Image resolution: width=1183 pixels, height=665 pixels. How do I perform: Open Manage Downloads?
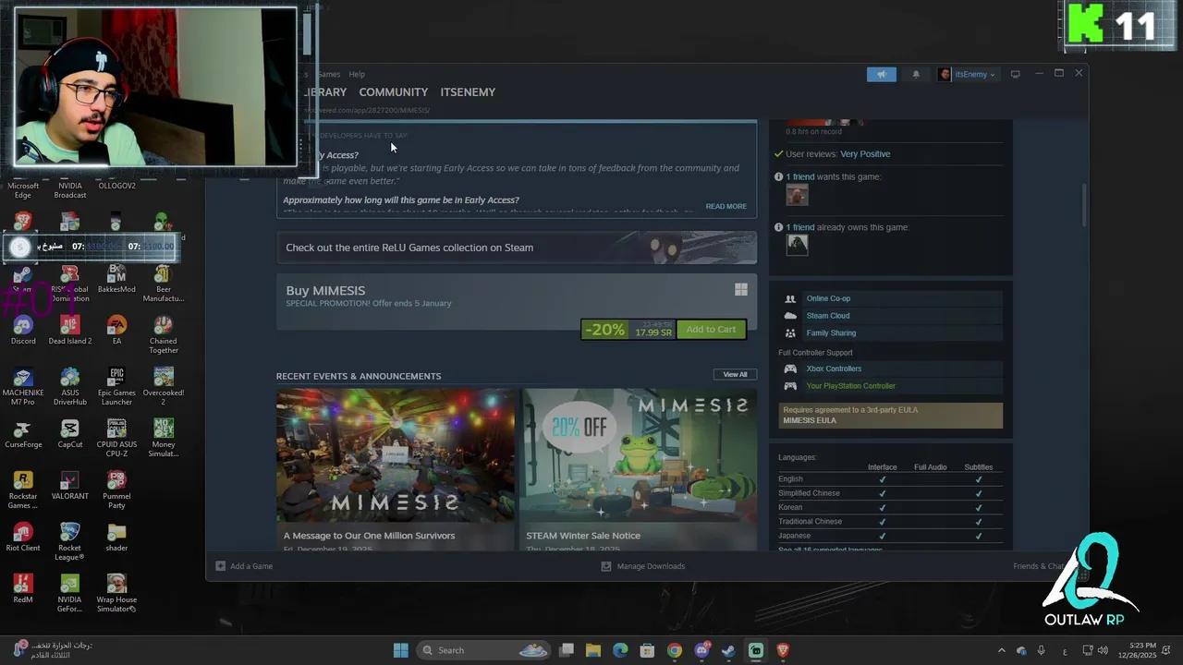click(x=643, y=566)
